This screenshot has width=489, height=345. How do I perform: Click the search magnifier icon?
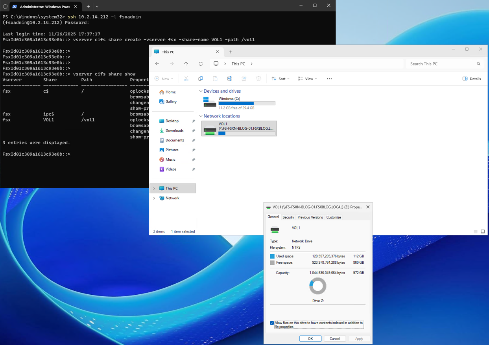pyautogui.click(x=478, y=64)
